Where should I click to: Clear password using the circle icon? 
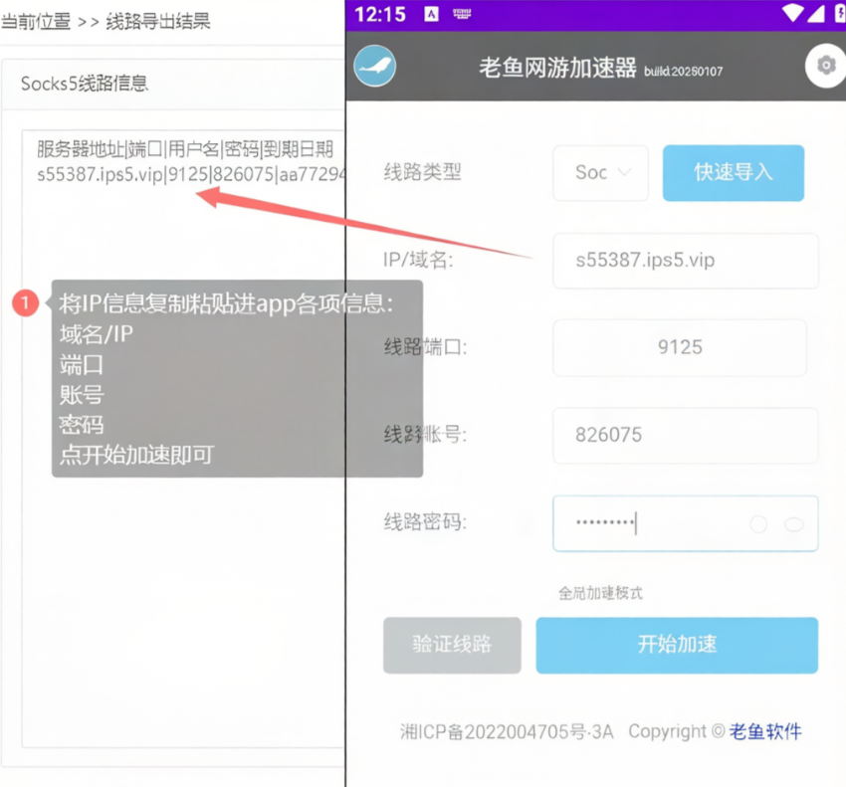(758, 523)
